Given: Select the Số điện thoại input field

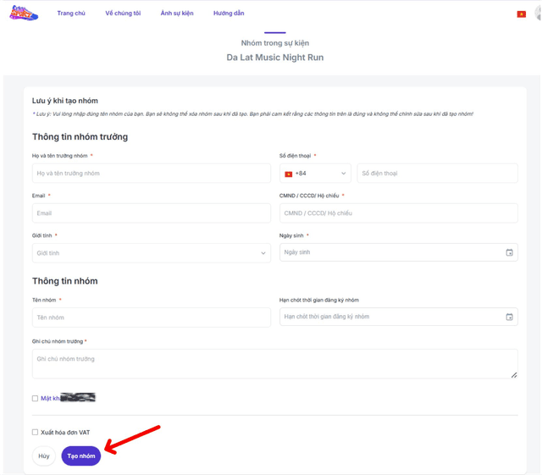Looking at the screenshot, I should tap(437, 174).
